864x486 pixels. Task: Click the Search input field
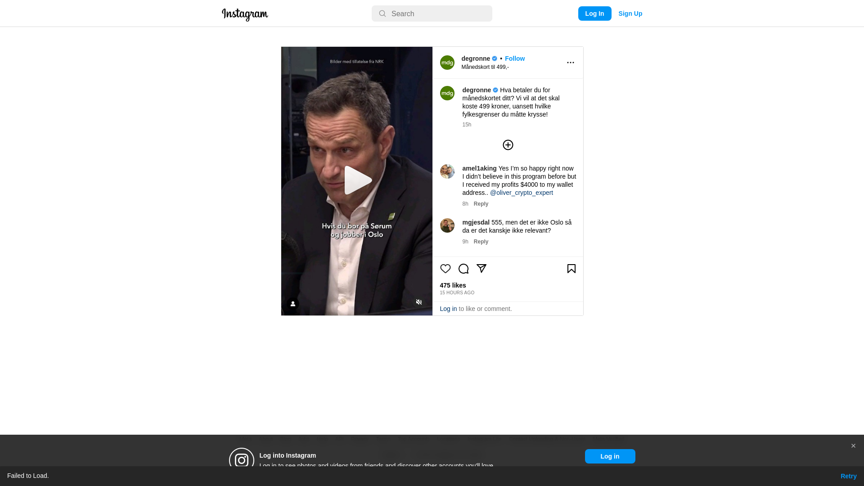432,13
